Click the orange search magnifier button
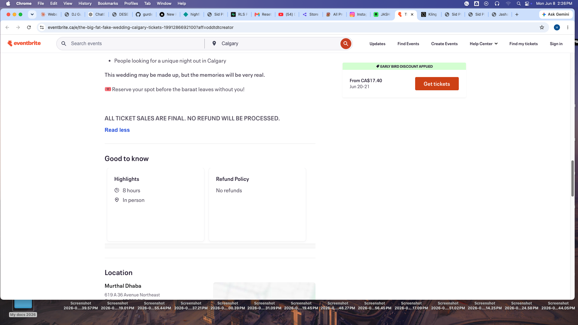Image resolution: width=578 pixels, height=325 pixels. point(346,44)
